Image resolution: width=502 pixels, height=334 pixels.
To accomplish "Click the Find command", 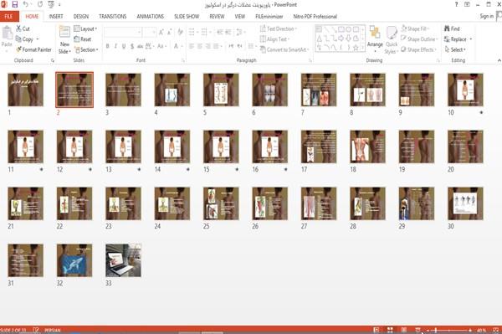I will click(452, 28).
